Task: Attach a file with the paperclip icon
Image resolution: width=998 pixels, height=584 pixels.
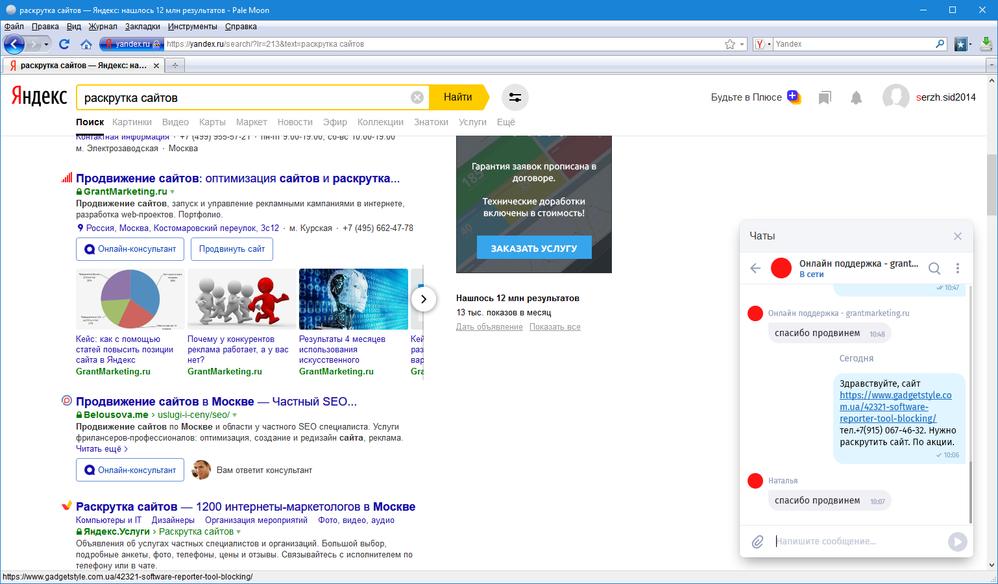Action: (x=757, y=541)
